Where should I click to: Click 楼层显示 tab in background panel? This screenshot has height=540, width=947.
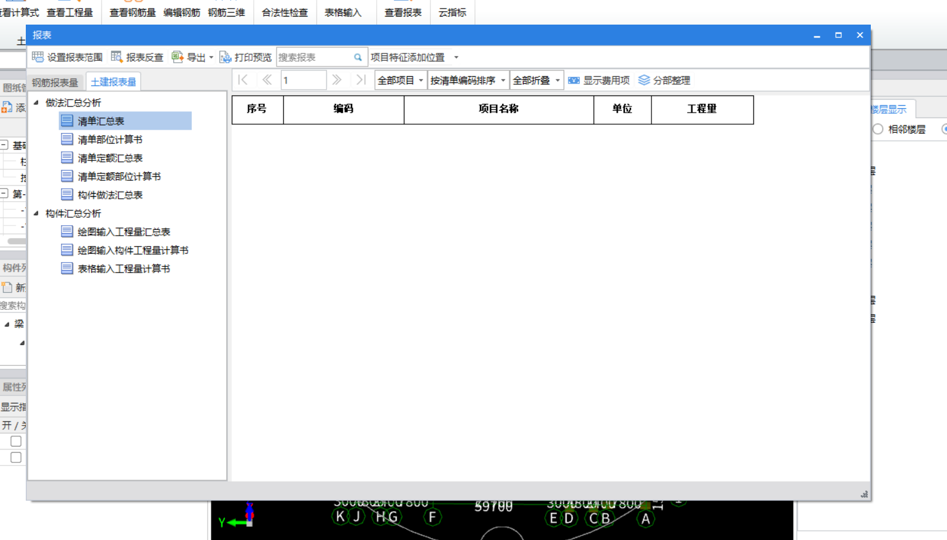coord(889,109)
